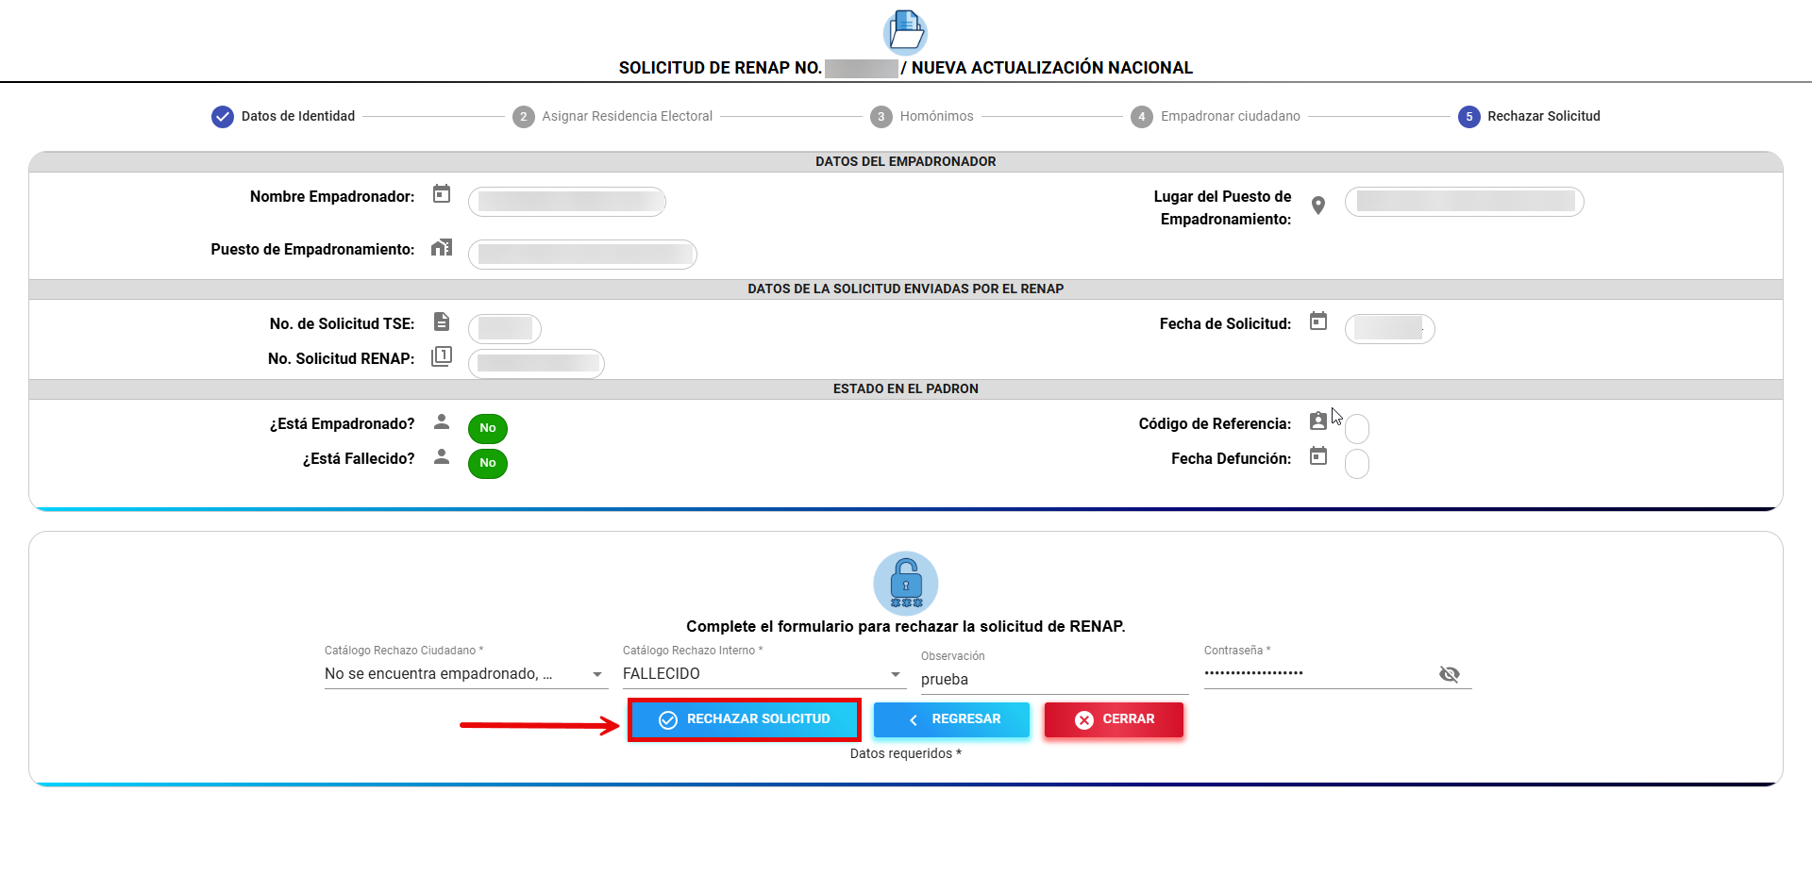The width and height of the screenshot is (1812, 891).
Task: Open the Catálogo Rechazo Ciudadano dropdown
Action: (x=465, y=674)
